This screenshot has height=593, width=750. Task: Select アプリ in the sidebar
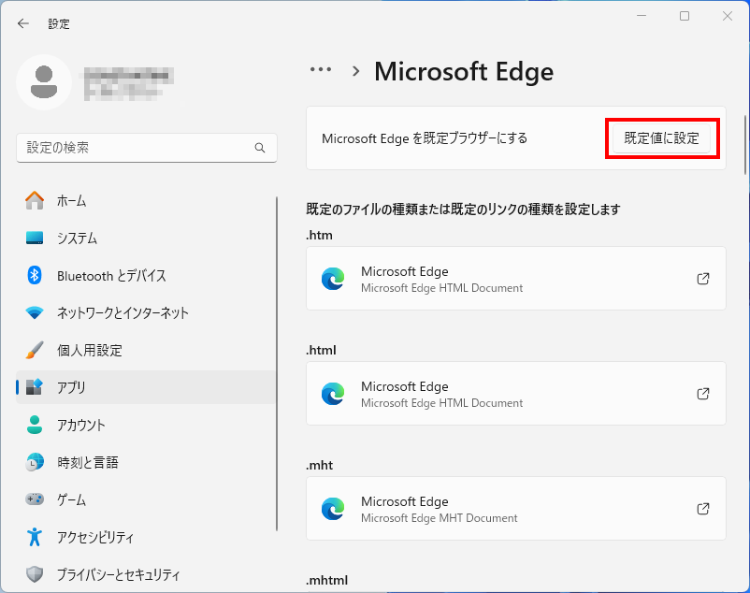point(145,387)
